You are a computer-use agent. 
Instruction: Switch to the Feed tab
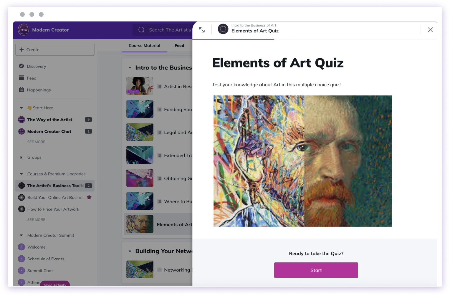coord(179,45)
